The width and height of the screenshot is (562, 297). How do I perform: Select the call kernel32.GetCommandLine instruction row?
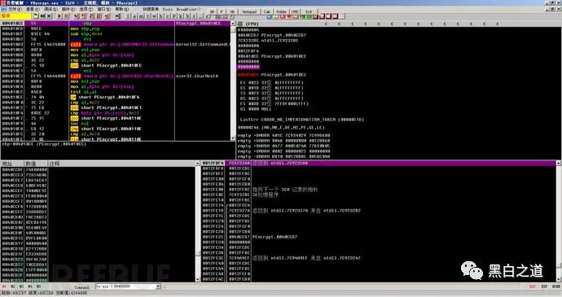pos(116,45)
